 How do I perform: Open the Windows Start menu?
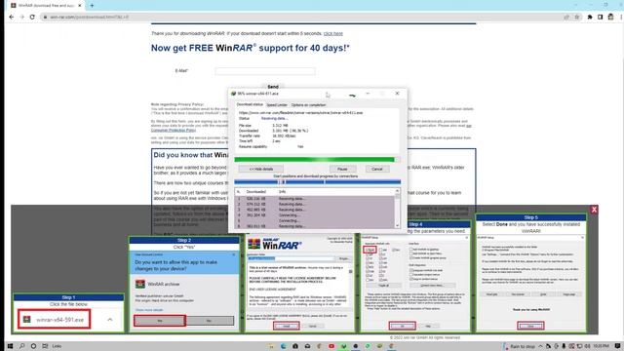11,346
